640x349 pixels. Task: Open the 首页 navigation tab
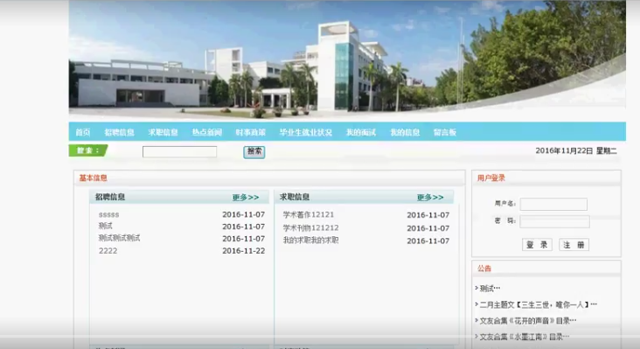[x=83, y=132]
